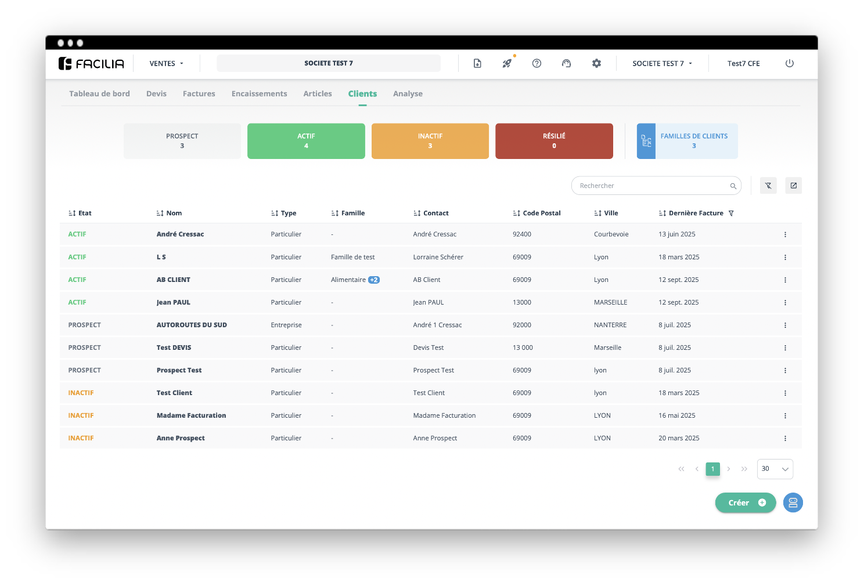Viewport: 864px width, 586px height.
Task: Click the support headset icon
Action: point(567,63)
